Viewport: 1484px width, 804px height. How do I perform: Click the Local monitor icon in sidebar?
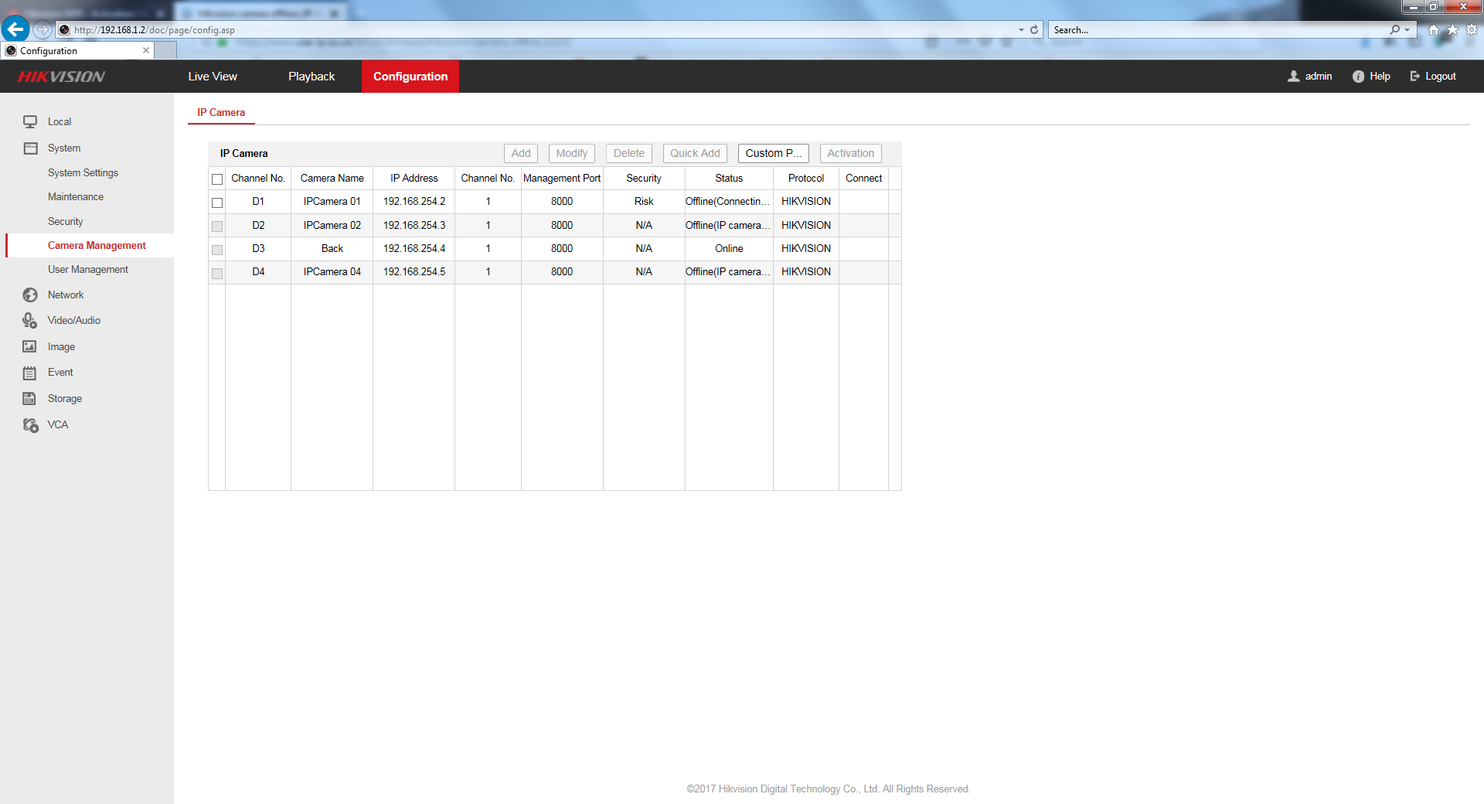30,121
